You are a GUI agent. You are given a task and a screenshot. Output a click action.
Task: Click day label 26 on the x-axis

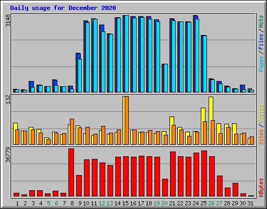tap(211, 203)
